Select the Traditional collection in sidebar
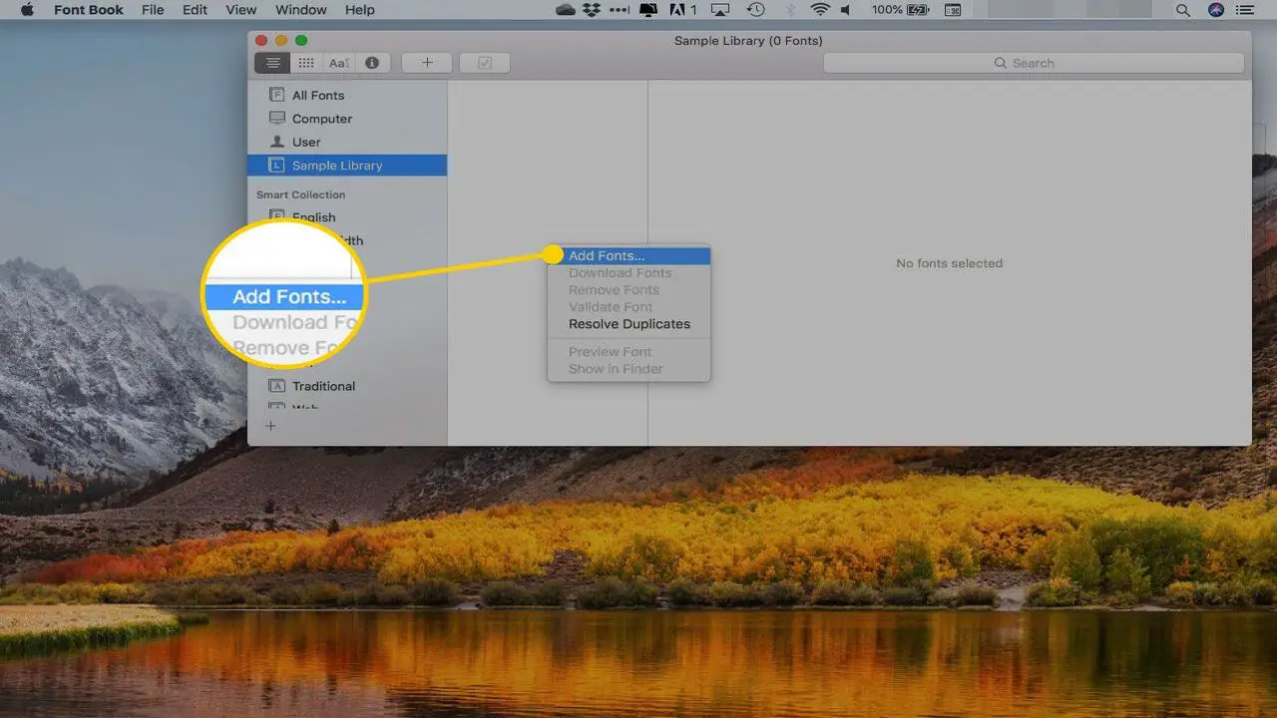Screen dimensions: 1277x718 click(347, 386)
